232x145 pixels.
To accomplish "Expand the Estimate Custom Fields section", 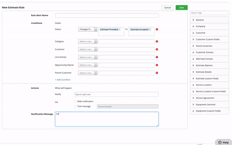I will (x=209, y=78).
